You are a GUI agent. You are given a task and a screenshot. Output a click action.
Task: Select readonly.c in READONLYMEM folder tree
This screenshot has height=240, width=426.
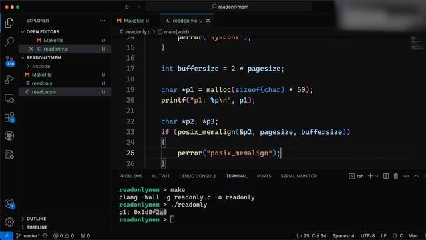click(65, 92)
